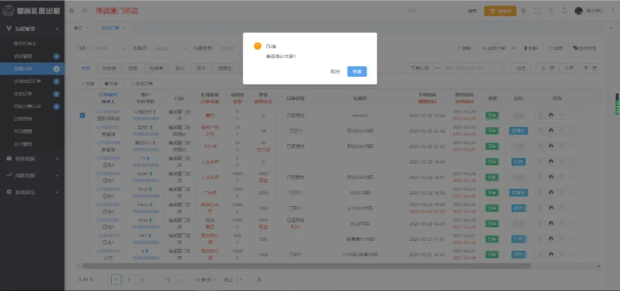Uncheck the checked first order row checkbox
This screenshot has width=620, height=291.
point(82,115)
